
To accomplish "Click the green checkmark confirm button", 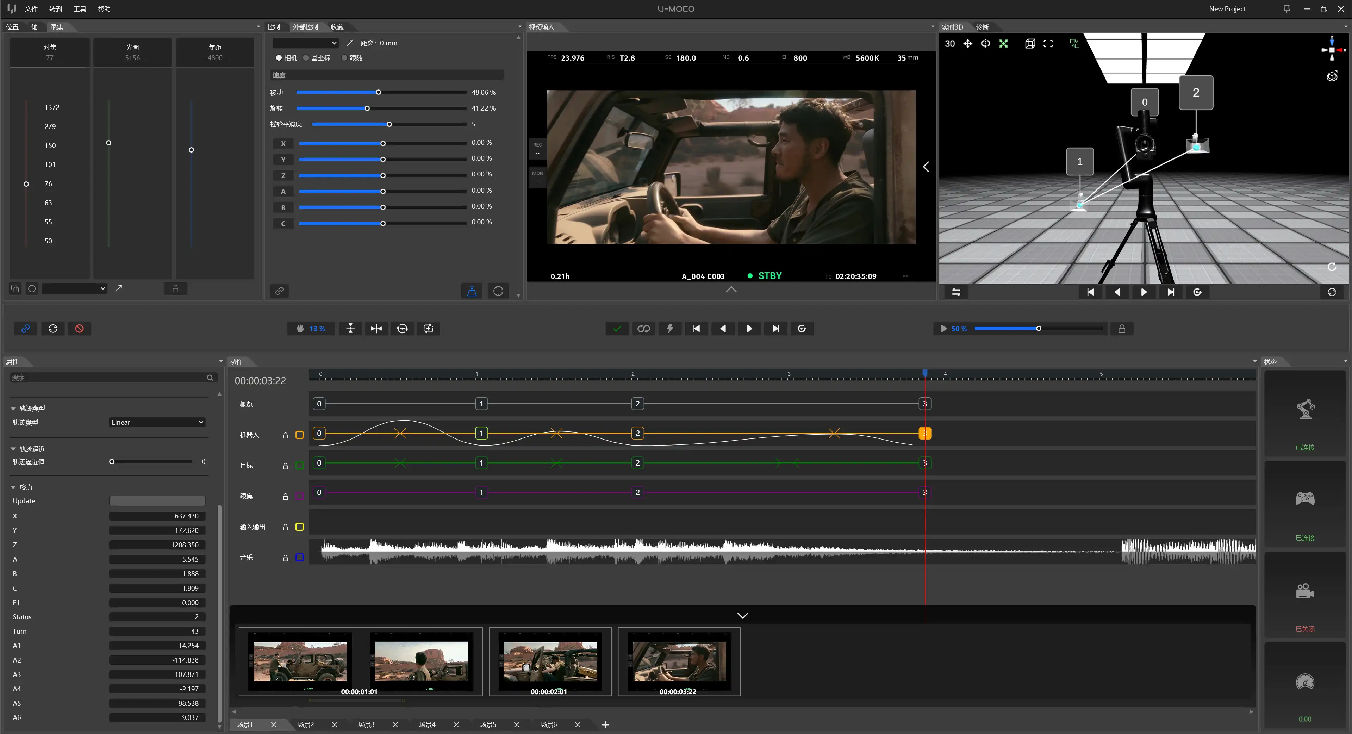I will point(617,329).
